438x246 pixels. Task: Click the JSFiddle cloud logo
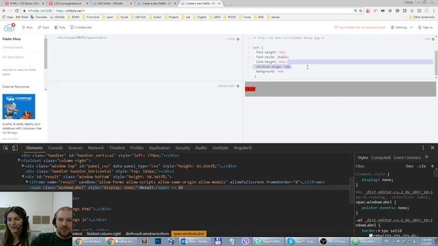point(9,27)
